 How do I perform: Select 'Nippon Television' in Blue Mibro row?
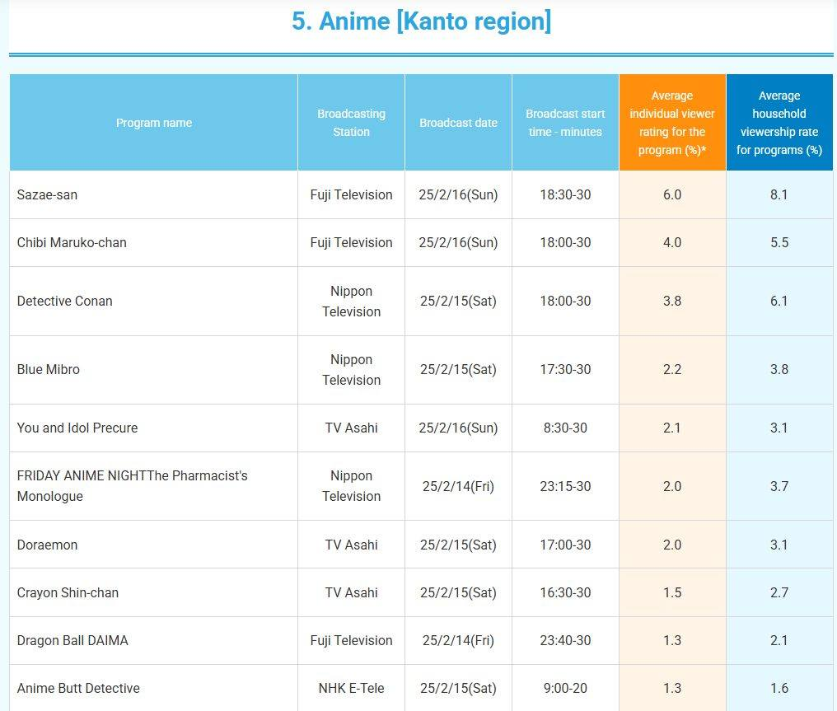(x=351, y=369)
